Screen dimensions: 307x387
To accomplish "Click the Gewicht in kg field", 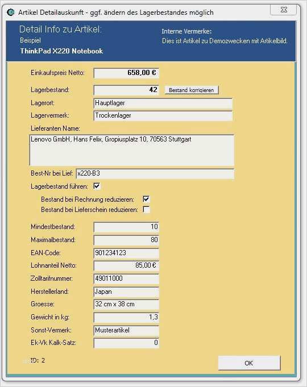I will 126,318.
